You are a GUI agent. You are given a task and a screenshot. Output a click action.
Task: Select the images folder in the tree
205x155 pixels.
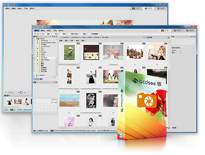click(x=43, y=54)
